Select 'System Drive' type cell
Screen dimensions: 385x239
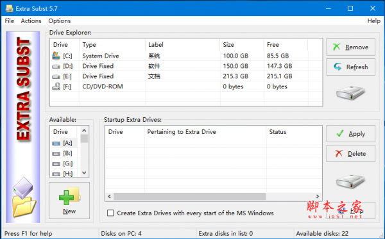tap(101, 56)
